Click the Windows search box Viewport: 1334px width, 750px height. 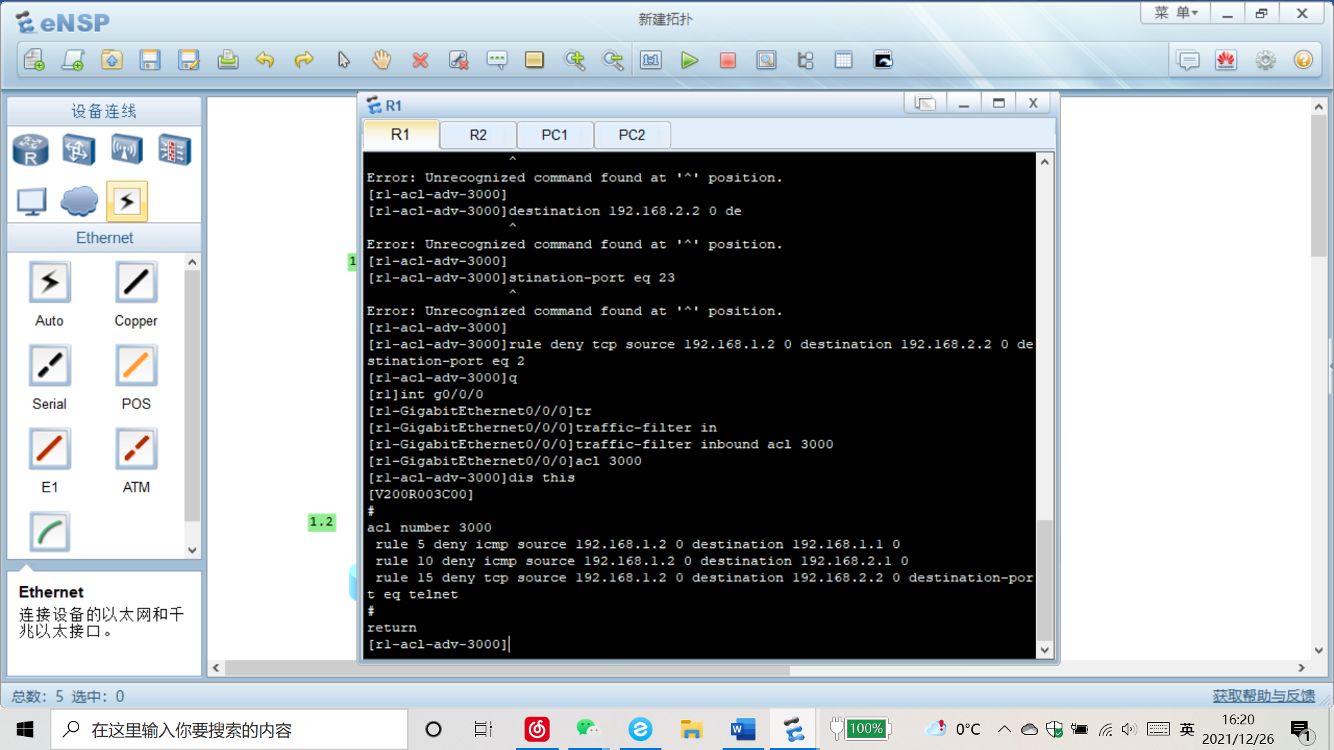pyautogui.click(x=229, y=730)
